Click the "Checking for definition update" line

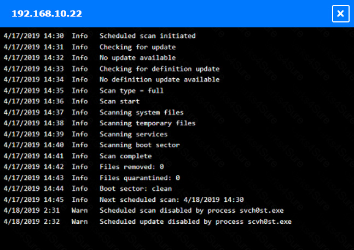point(159,69)
